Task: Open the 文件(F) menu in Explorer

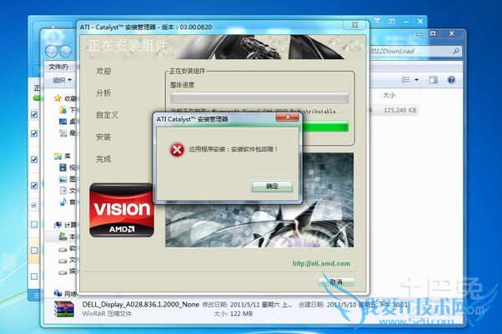Action: point(58,67)
